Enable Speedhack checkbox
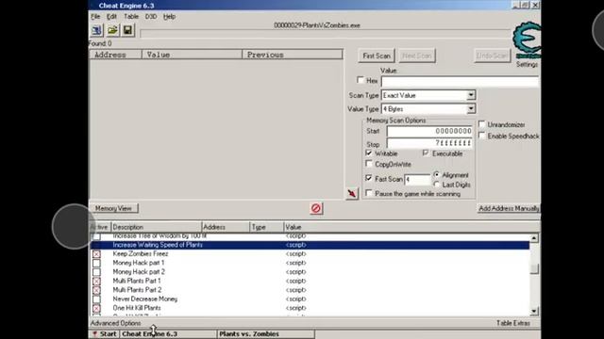Viewport: 604px width, 339px height. pyautogui.click(x=482, y=136)
